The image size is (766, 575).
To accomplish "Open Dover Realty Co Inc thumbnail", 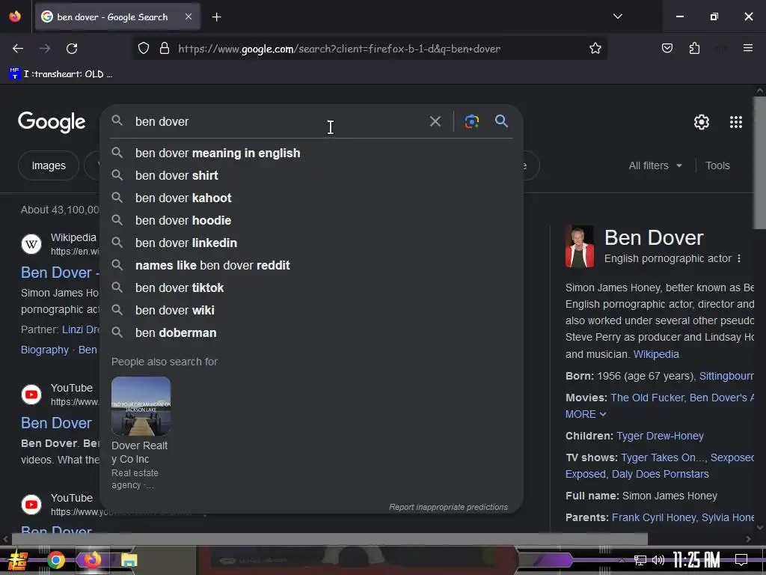I will (x=141, y=406).
